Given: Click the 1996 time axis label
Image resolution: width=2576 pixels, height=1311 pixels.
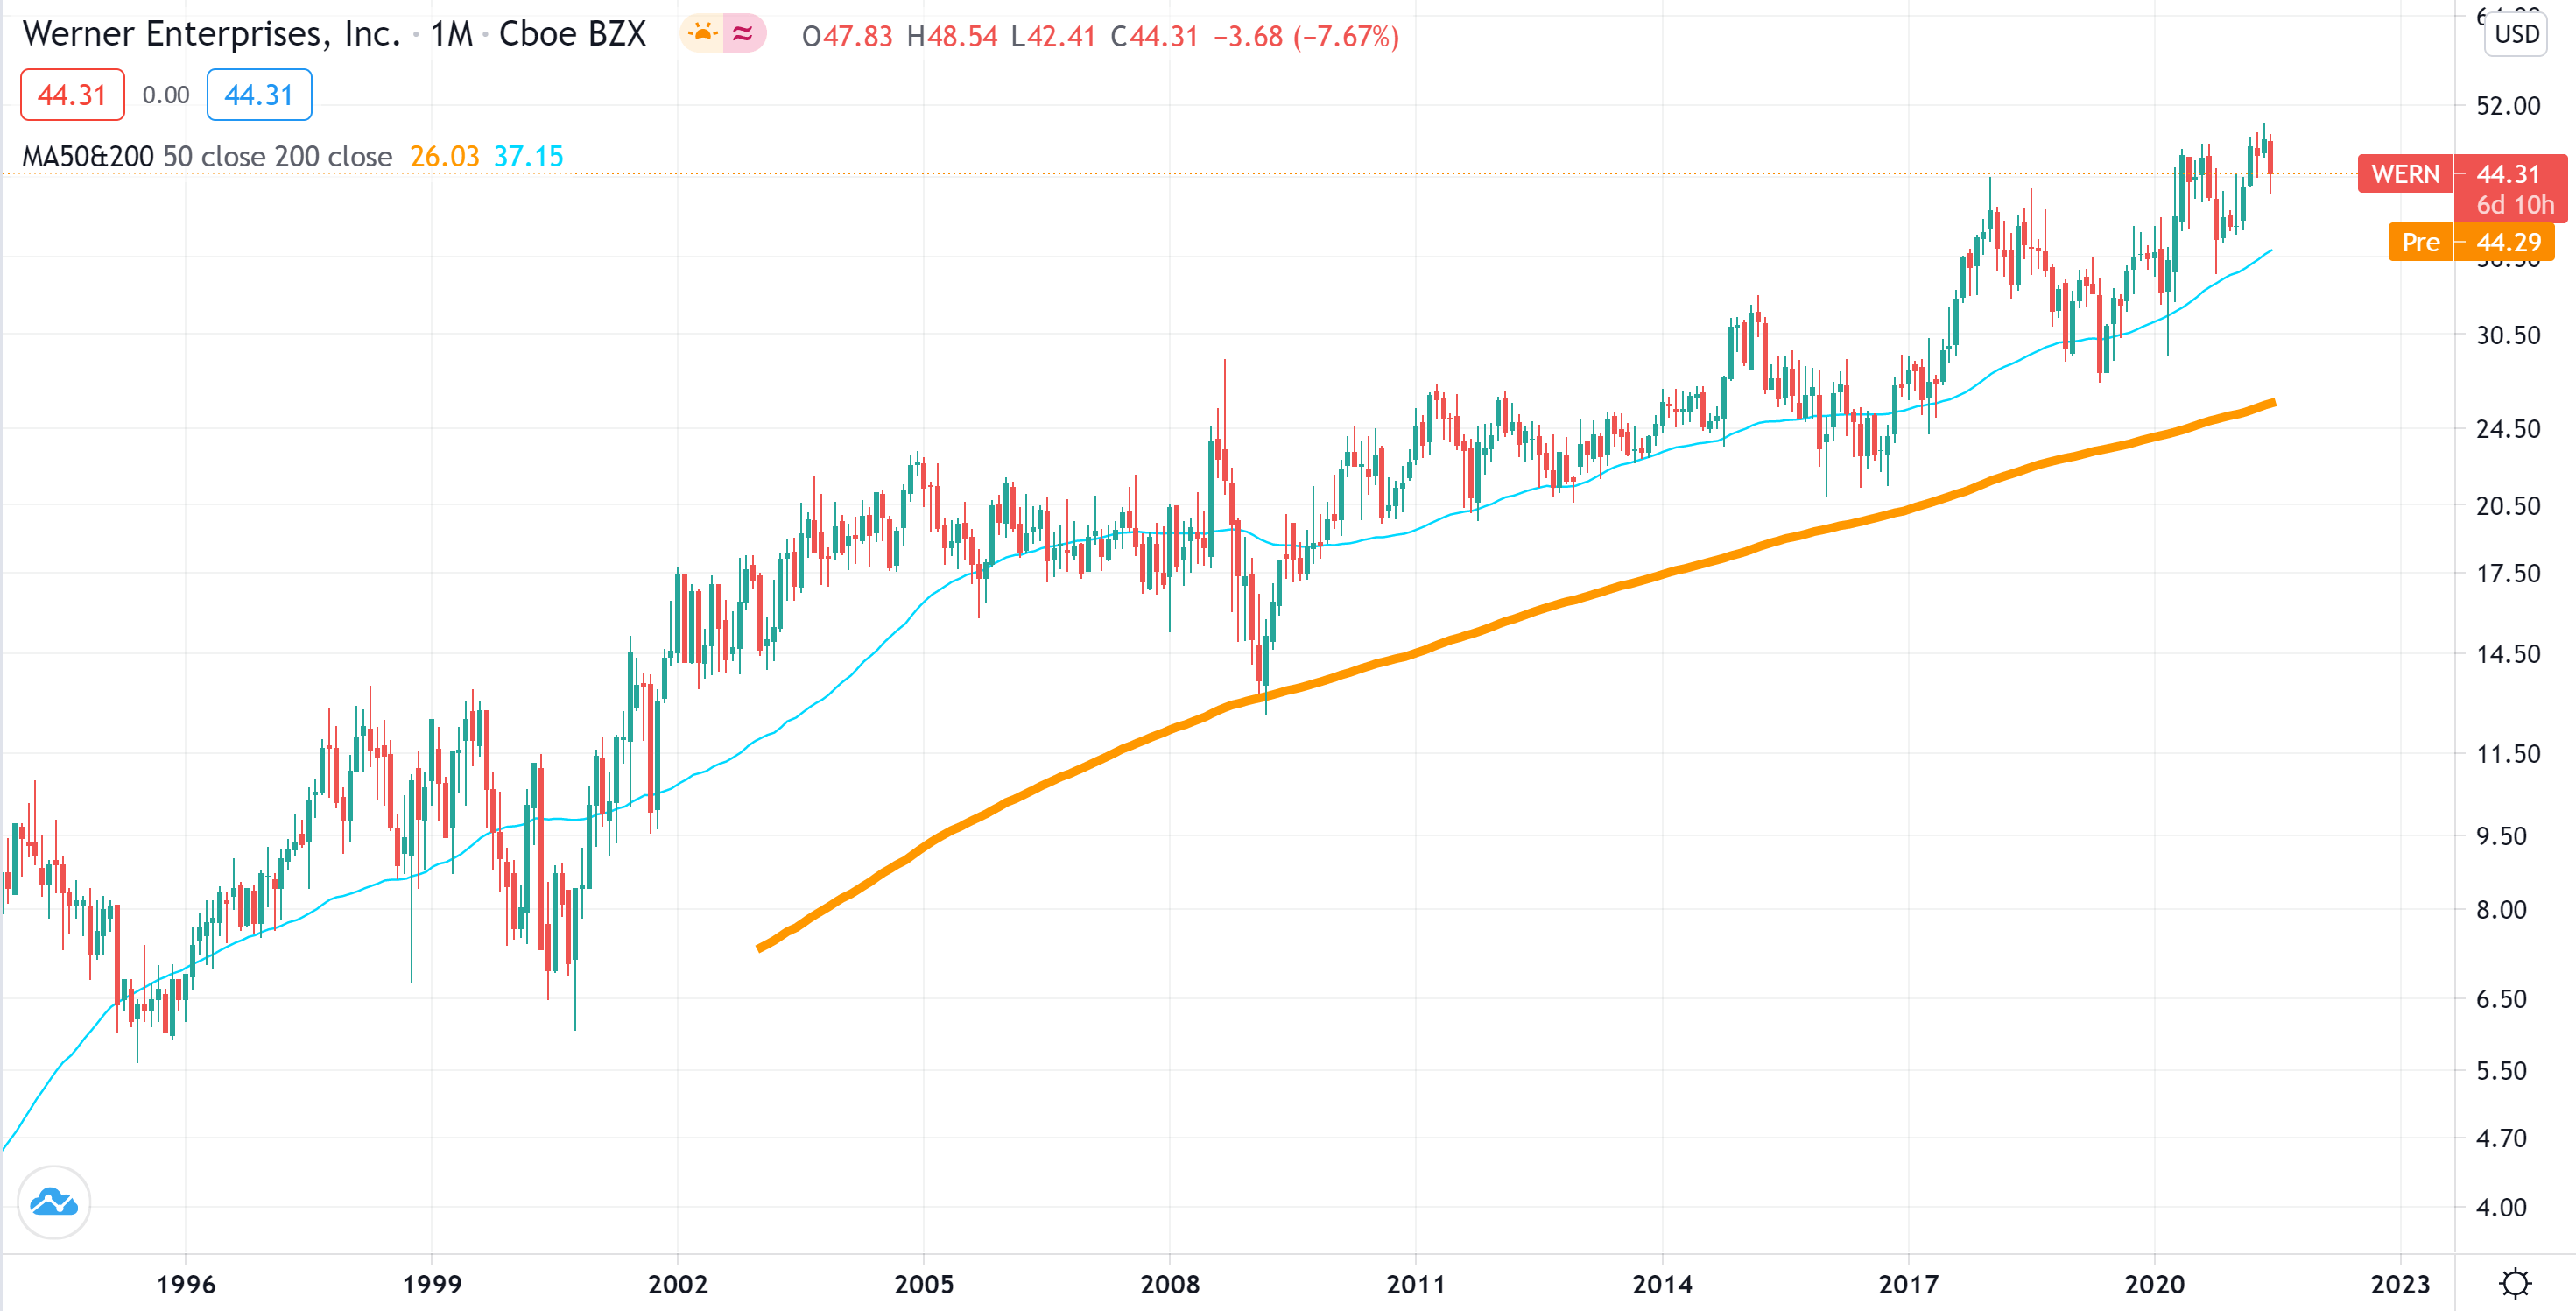Looking at the screenshot, I should 185,1284.
